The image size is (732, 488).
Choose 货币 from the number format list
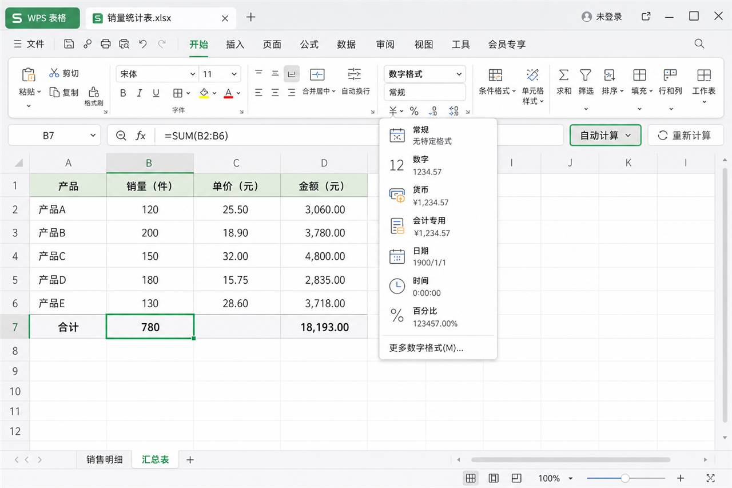click(x=438, y=196)
